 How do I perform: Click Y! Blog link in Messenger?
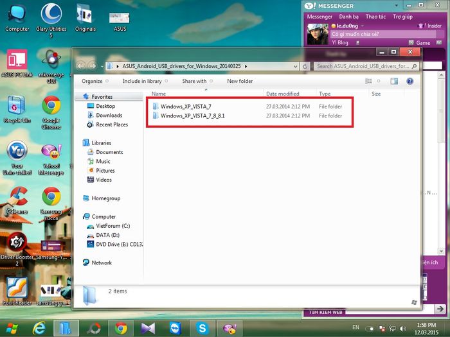340,43
